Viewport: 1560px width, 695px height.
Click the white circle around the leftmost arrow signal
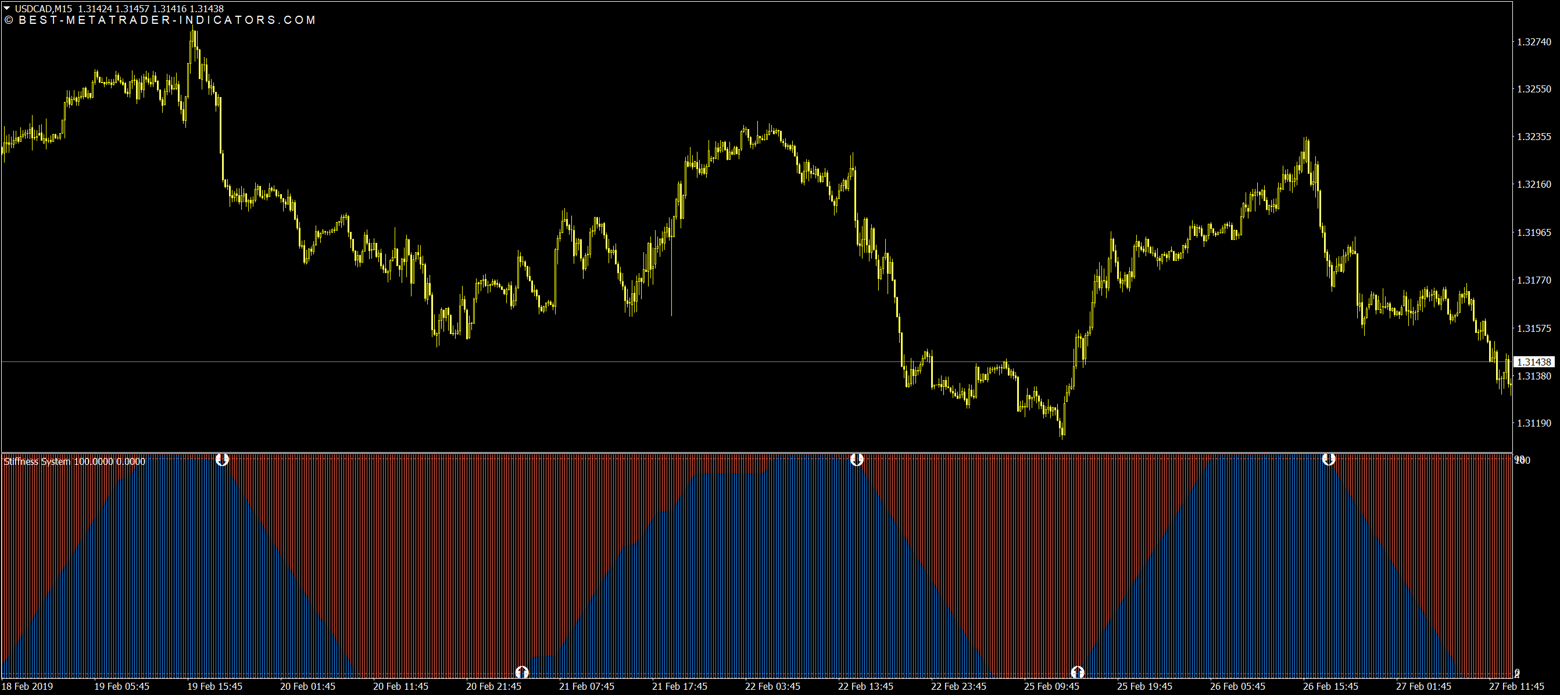point(221,459)
